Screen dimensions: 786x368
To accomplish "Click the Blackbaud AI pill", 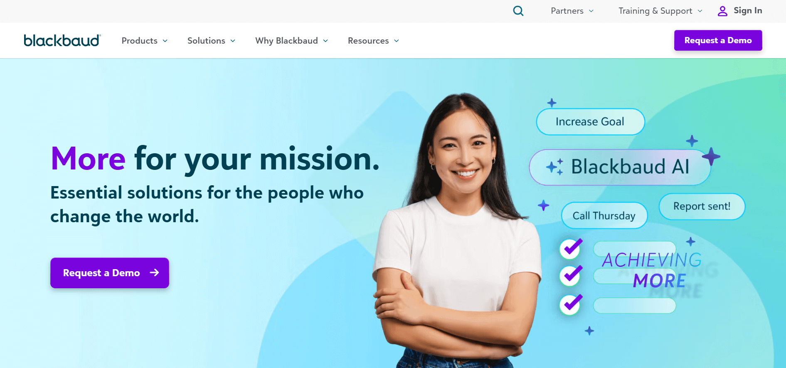I will pyautogui.click(x=619, y=167).
